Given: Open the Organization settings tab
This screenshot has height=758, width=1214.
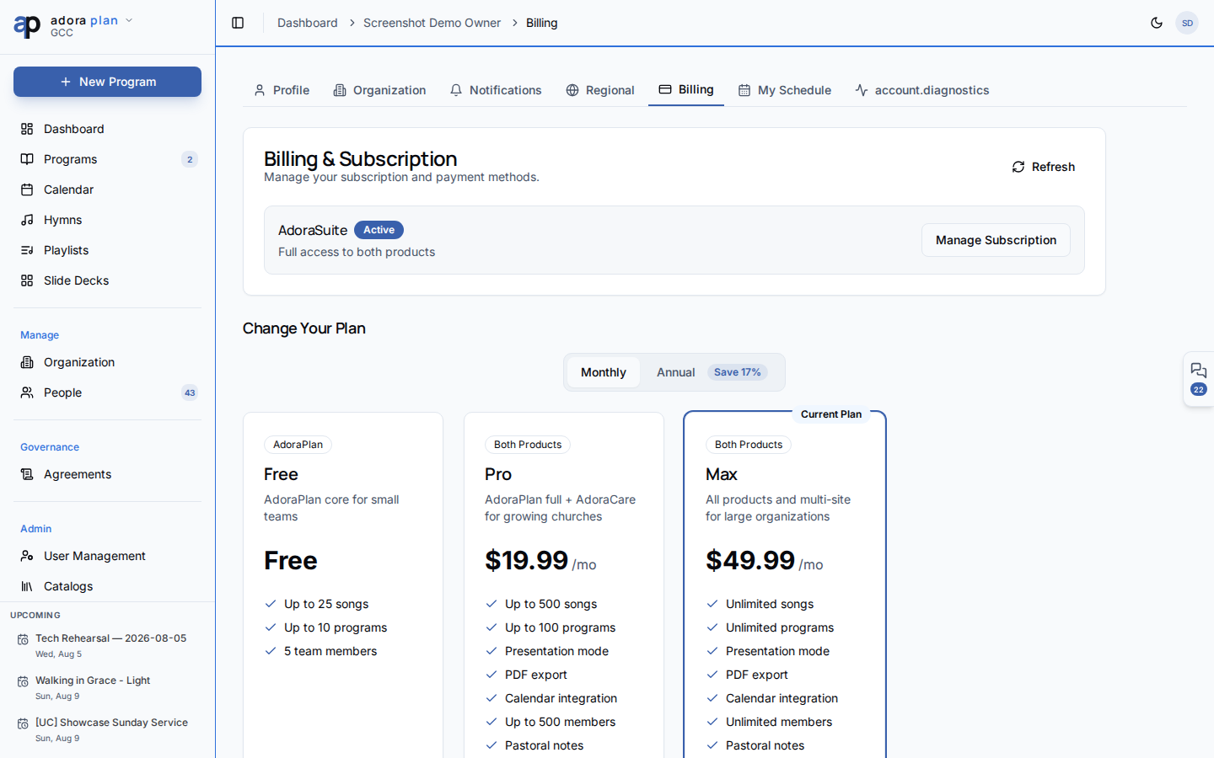Looking at the screenshot, I should (379, 90).
